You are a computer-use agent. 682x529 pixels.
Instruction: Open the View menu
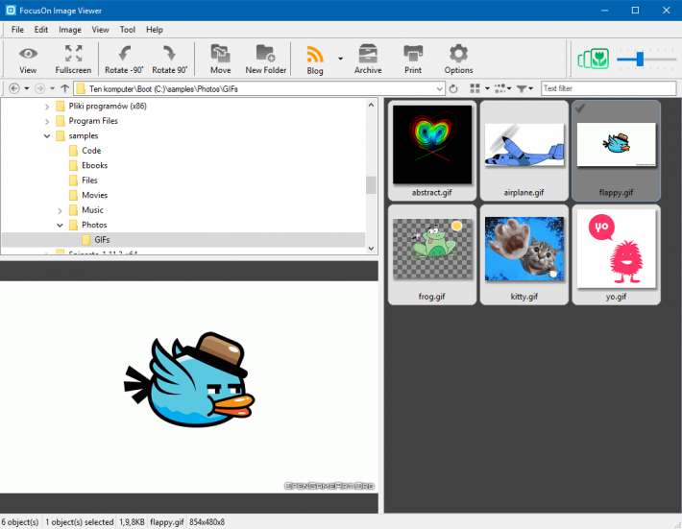(100, 30)
